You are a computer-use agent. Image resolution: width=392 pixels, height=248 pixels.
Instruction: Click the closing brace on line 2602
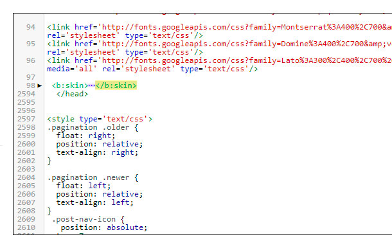[x=49, y=161]
